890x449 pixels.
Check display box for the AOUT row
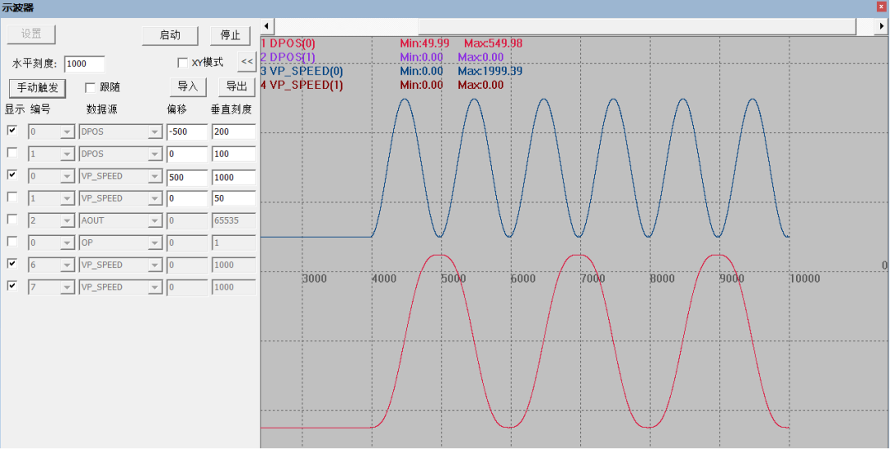tap(12, 219)
